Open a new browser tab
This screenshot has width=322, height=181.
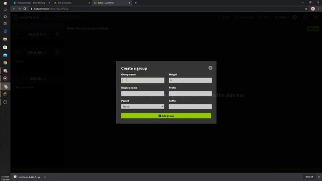[136, 3]
